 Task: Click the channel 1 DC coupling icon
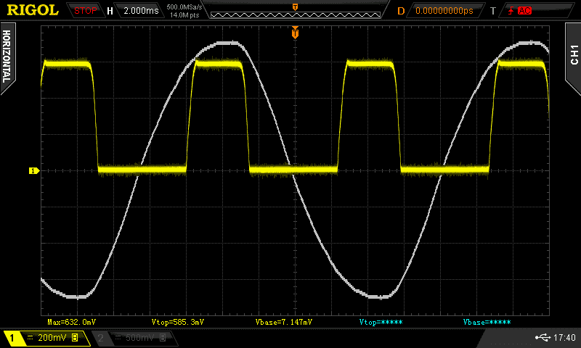tap(31, 338)
